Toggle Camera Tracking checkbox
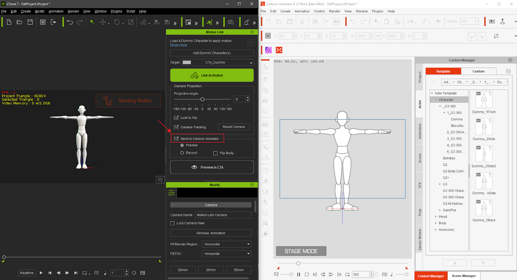 click(x=176, y=127)
